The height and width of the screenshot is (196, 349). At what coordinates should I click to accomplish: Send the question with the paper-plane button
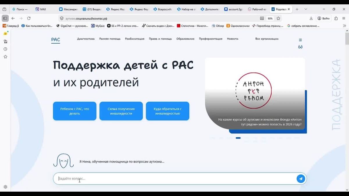[301, 179]
